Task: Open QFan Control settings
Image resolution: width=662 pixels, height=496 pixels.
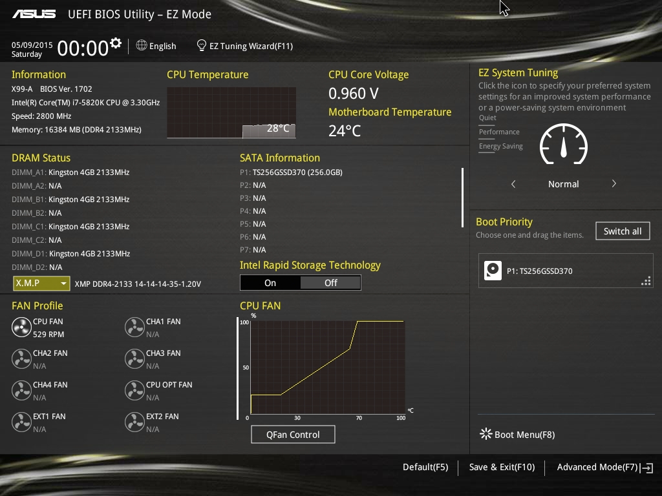Action: click(293, 435)
